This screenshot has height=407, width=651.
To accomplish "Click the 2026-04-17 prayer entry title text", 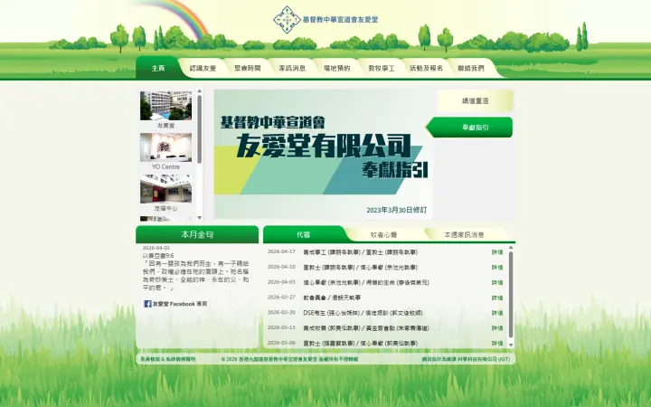I will pyautogui.click(x=360, y=252).
